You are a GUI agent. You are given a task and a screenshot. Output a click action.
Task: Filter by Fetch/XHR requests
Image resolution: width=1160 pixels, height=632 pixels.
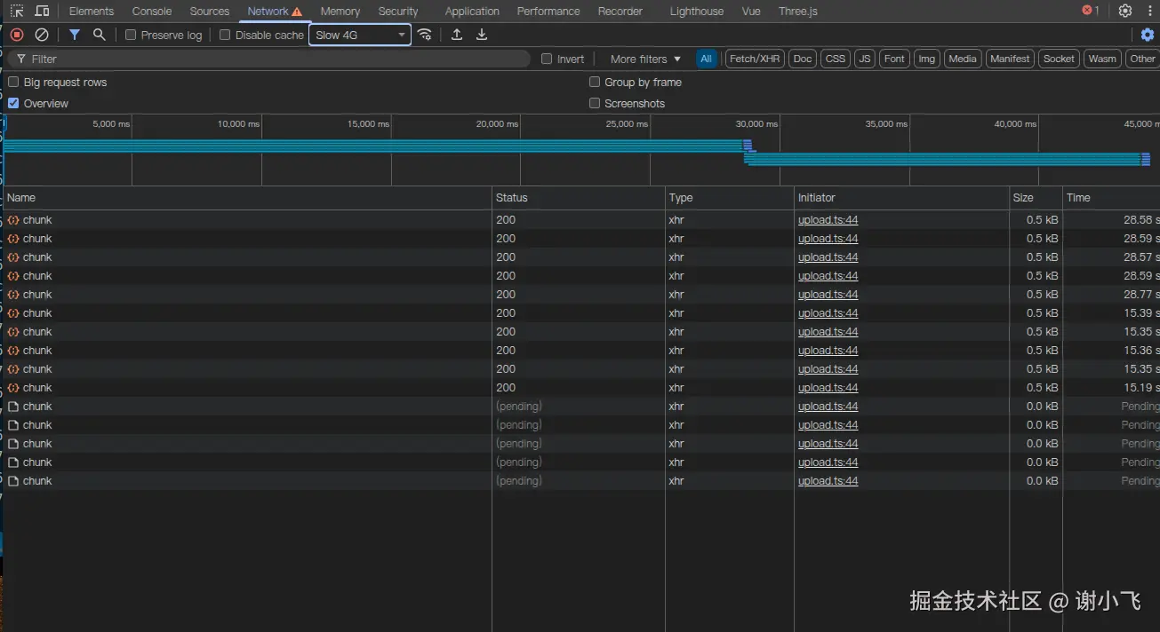(x=755, y=59)
